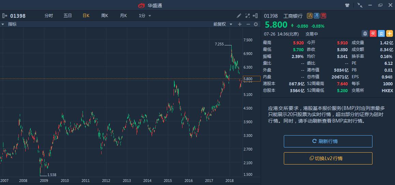Click the 均价 value 5.841
Viewport: 395px width, 185px height.
pyautogui.click(x=342, y=56)
